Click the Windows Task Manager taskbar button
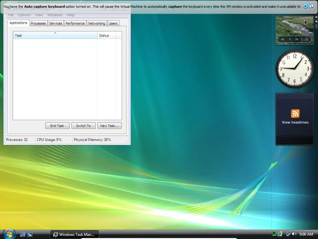The height and width of the screenshot is (239, 318). point(75,234)
